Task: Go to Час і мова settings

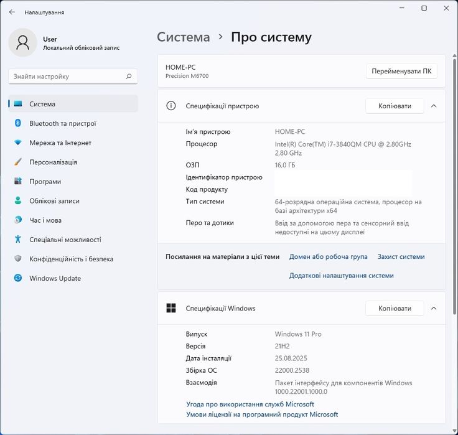Action: tap(73, 220)
